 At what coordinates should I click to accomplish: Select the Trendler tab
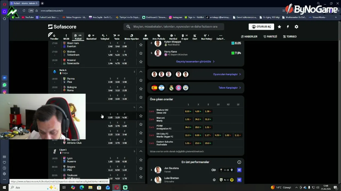[x=54, y=37]
